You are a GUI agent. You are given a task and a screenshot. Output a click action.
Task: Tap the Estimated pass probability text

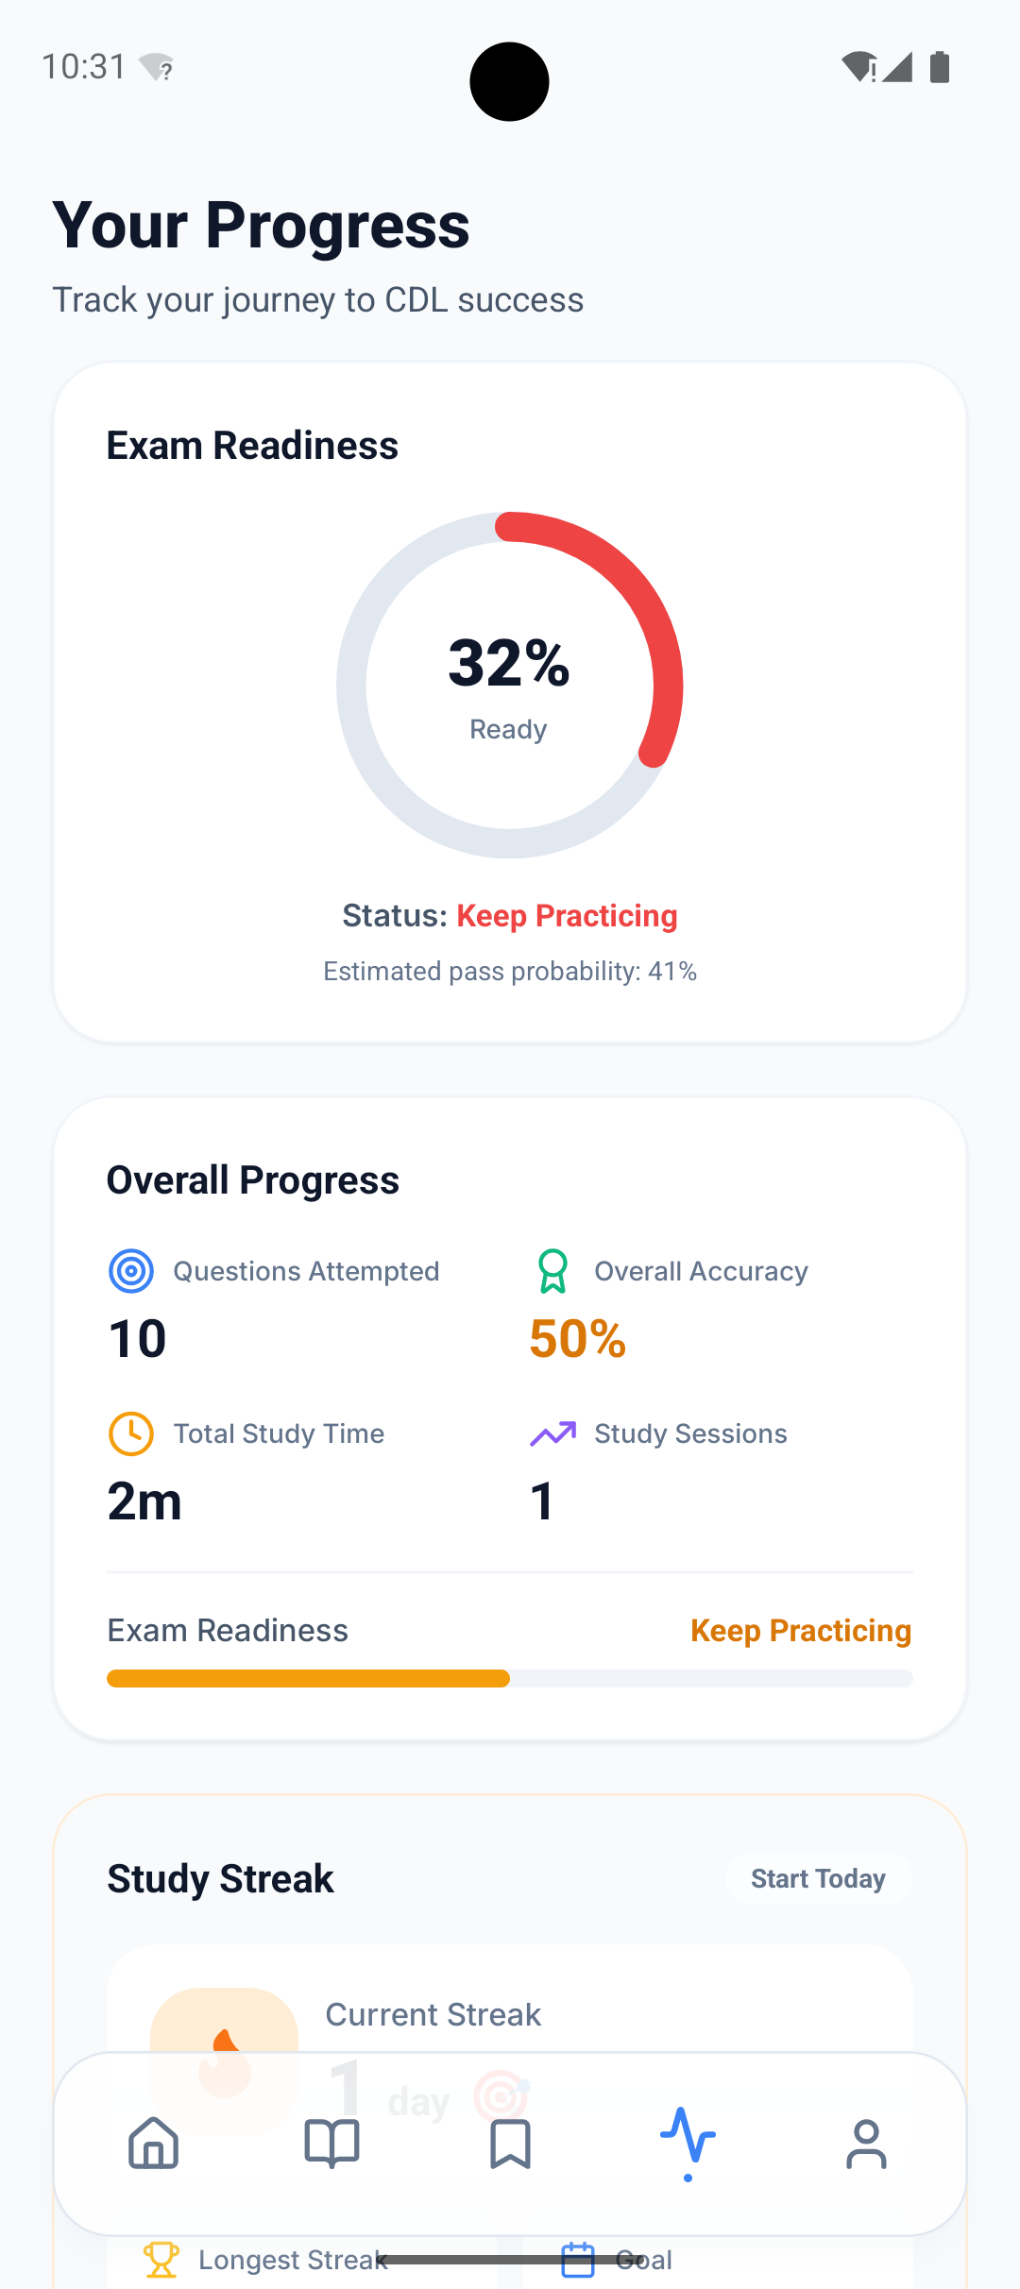pyautogui.click(x=510, y=972)
